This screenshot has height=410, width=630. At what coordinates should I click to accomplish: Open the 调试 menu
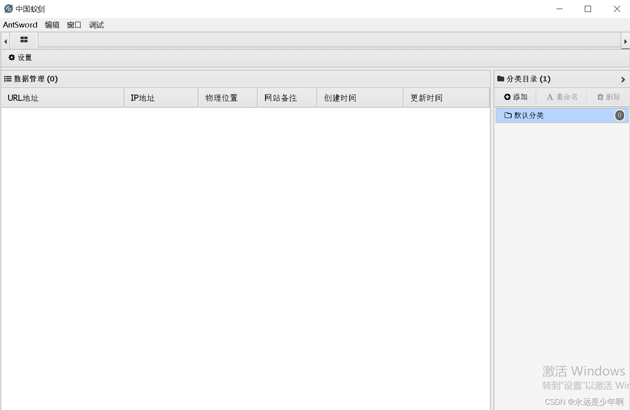[x=97, y=25]
